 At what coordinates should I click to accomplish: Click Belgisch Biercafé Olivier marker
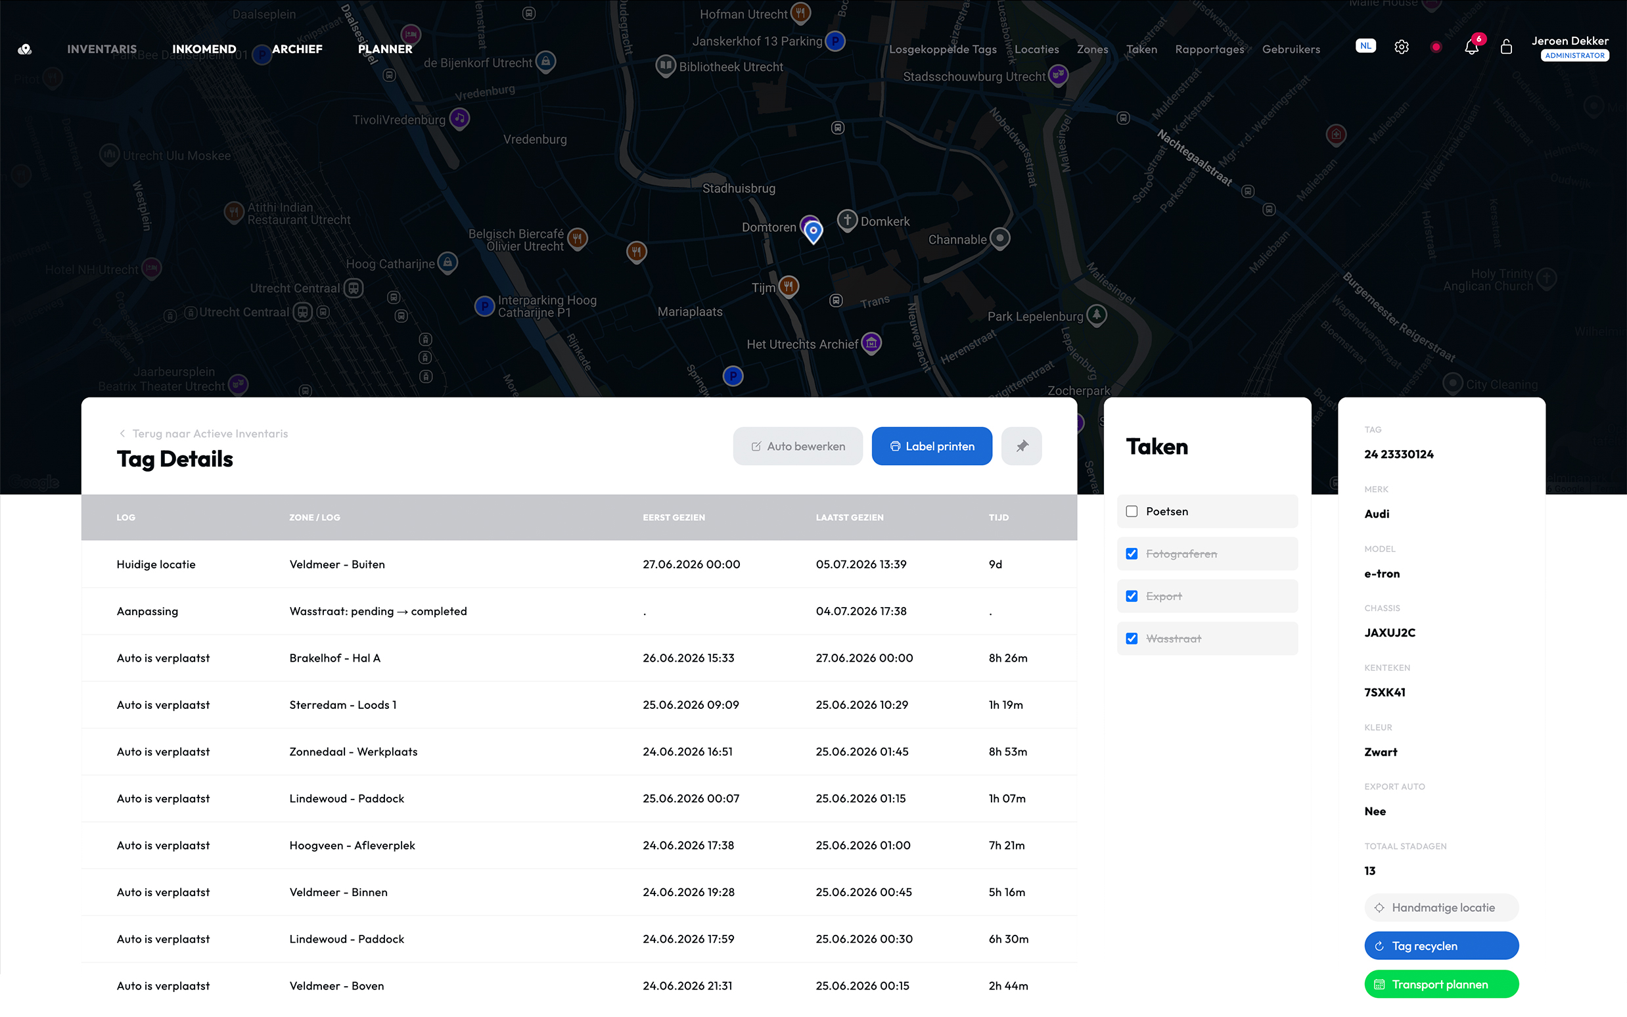click(x=577, y=238)
